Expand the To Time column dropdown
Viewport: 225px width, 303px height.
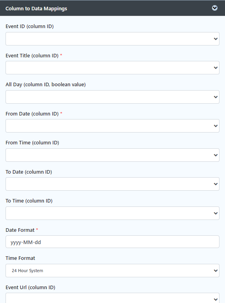pos(112,213)
